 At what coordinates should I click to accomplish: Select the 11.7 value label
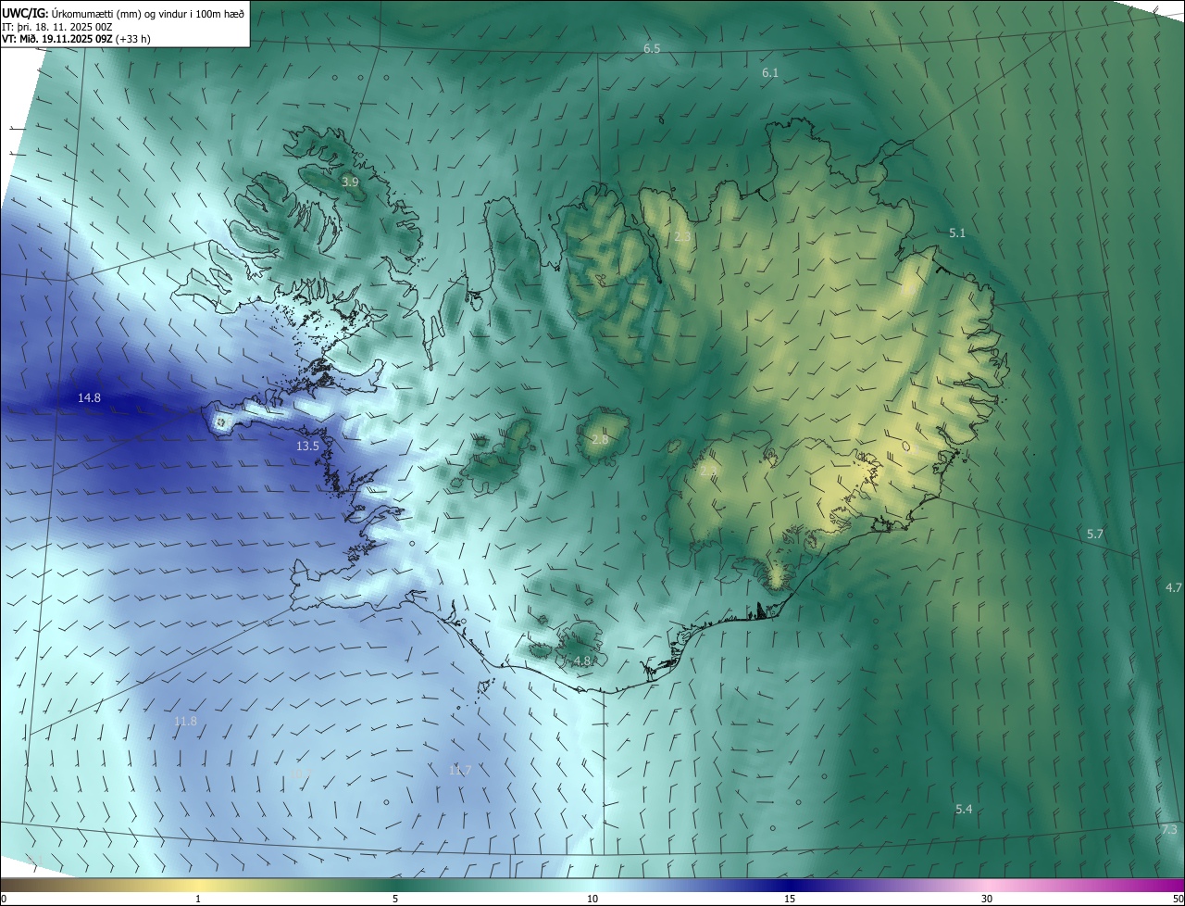click(x=460, y=771)
